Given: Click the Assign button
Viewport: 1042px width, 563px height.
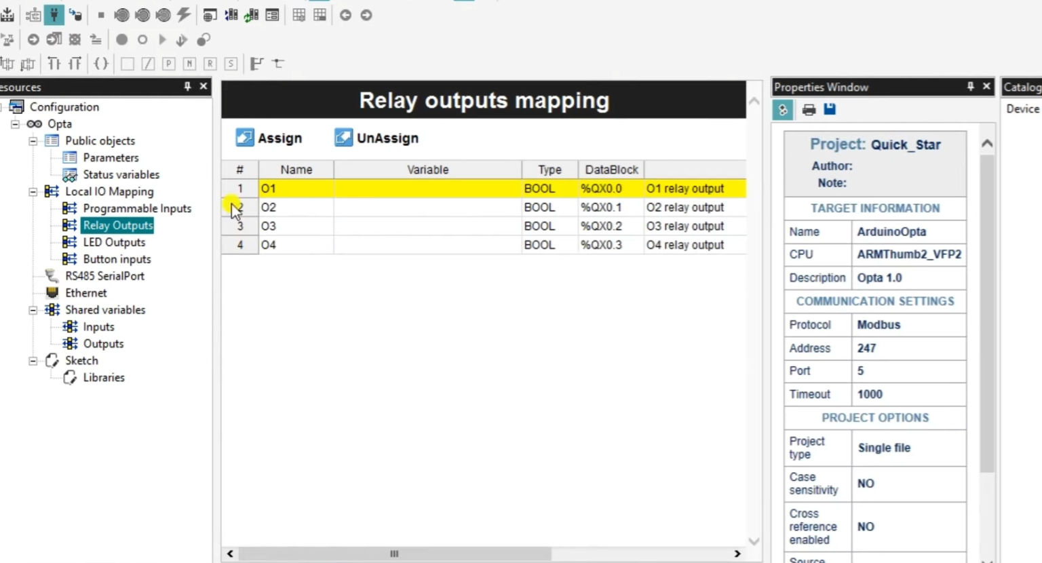Looking at the screenshot, I should (269, 138).
